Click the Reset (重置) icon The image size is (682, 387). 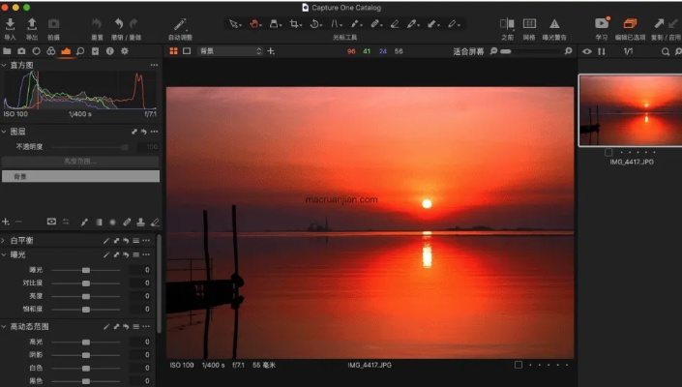pyautogui.click(x=97, y=23)
